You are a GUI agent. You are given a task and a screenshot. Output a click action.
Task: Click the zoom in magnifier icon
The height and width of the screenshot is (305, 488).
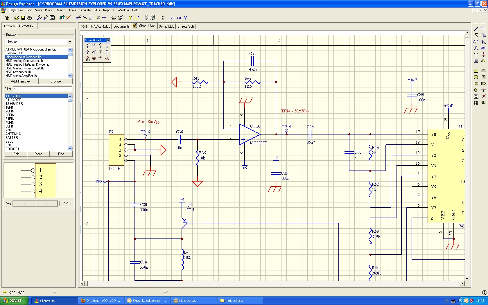39,18
